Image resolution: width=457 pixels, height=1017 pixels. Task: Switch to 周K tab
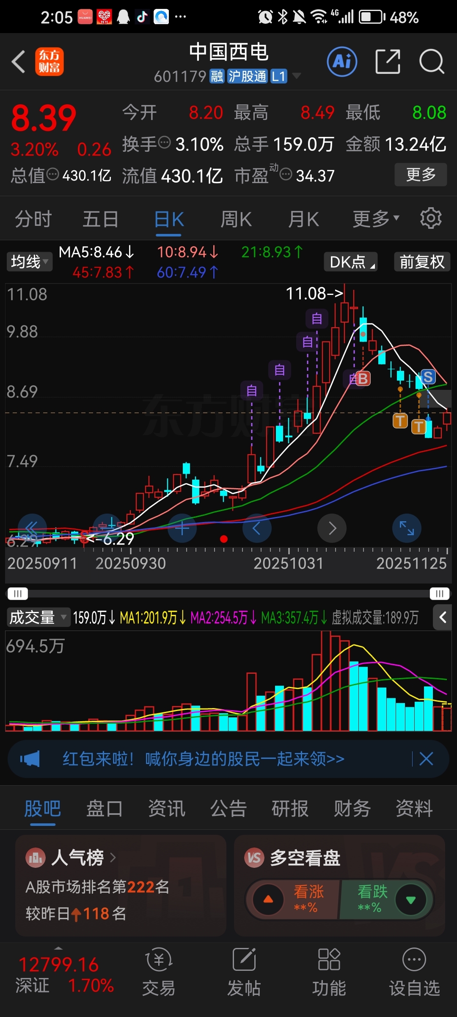pos(236,219)
